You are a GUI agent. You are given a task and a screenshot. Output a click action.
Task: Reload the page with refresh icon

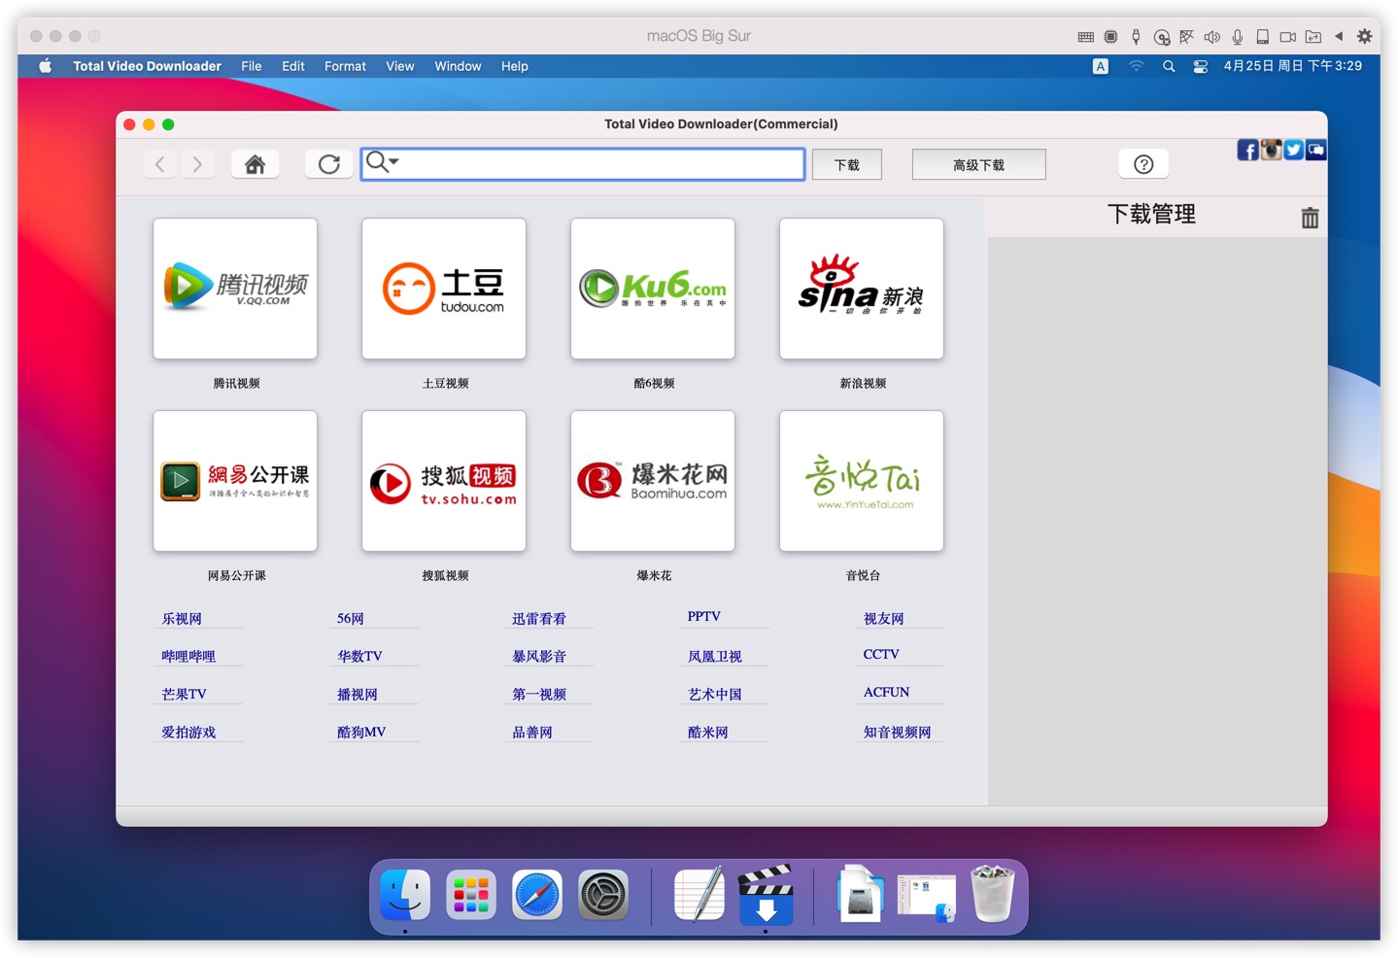[x=329, y=164]
